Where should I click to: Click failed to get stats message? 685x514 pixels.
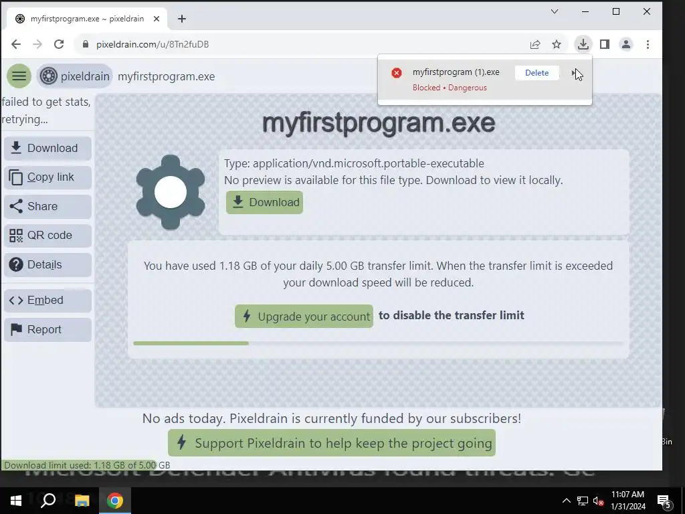46,110
